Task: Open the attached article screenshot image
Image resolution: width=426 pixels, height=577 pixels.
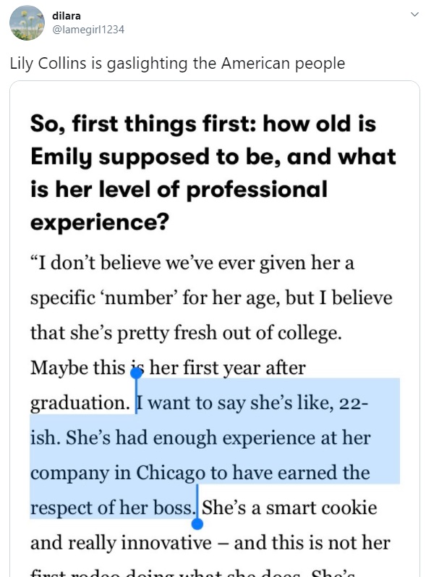Action: tap(215, 329)
